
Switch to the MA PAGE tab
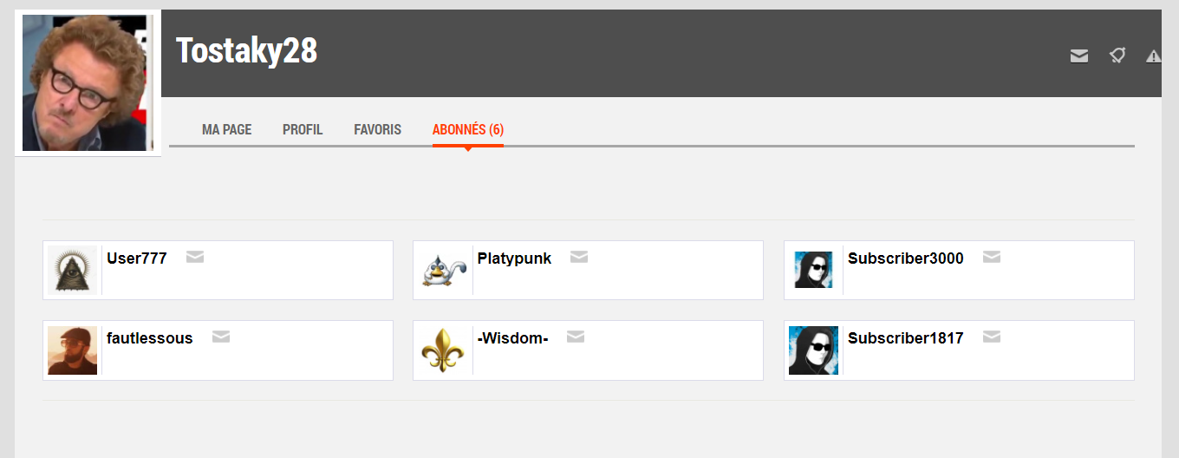point(227,130)
